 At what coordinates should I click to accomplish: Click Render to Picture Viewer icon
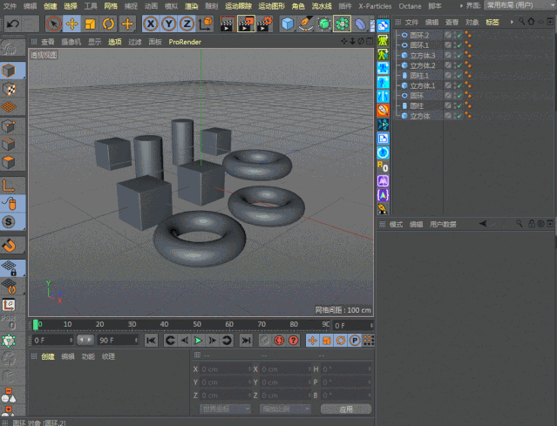[x=246, y=24]
